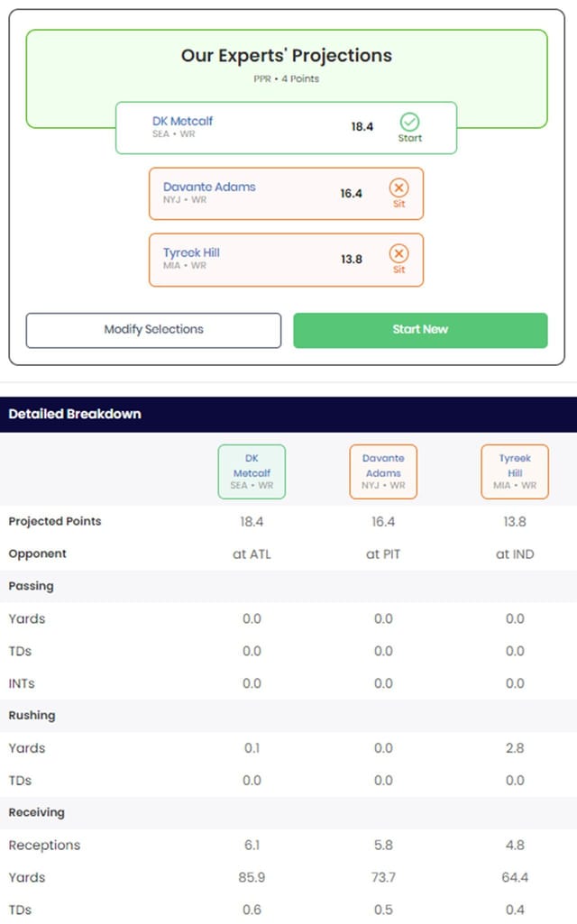Open DK Metcalf player link in projections
This screenshot has width=577, height=924.
tap(182, 121)
